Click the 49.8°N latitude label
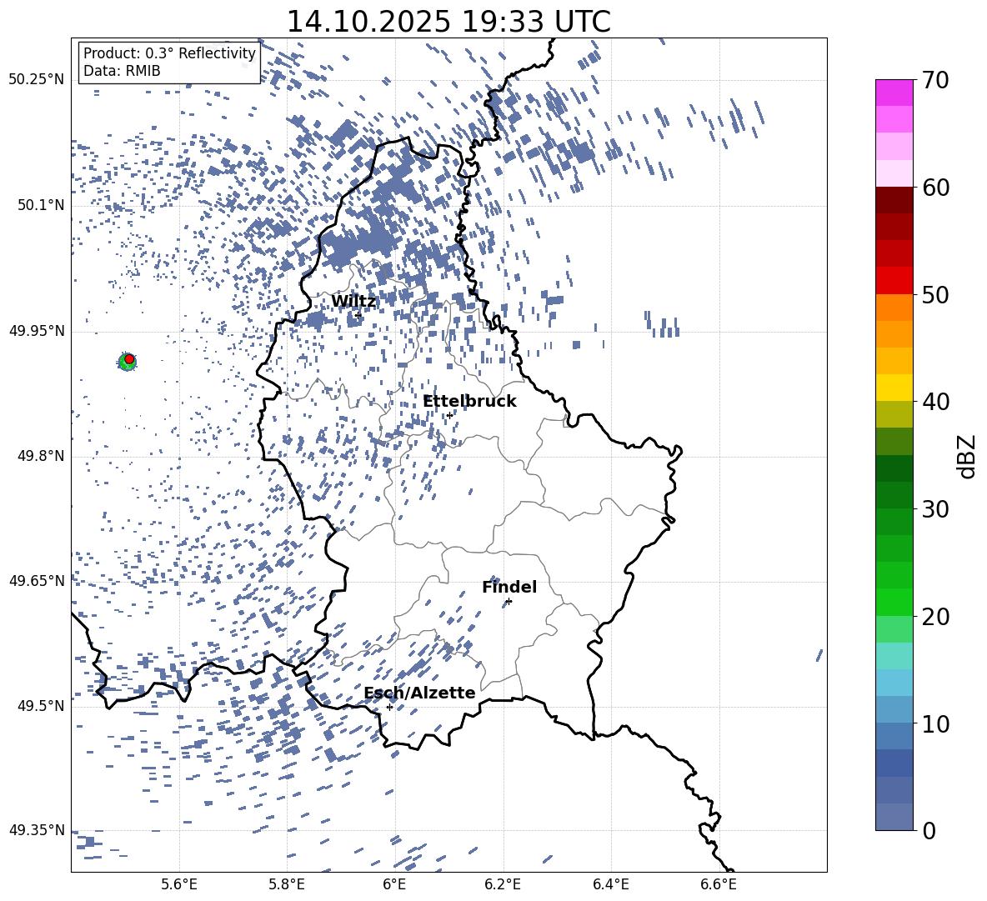 [x=41, y=456]
